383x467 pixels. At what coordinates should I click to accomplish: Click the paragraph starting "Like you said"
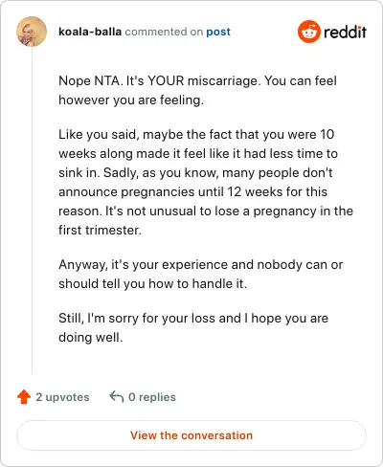206,182
